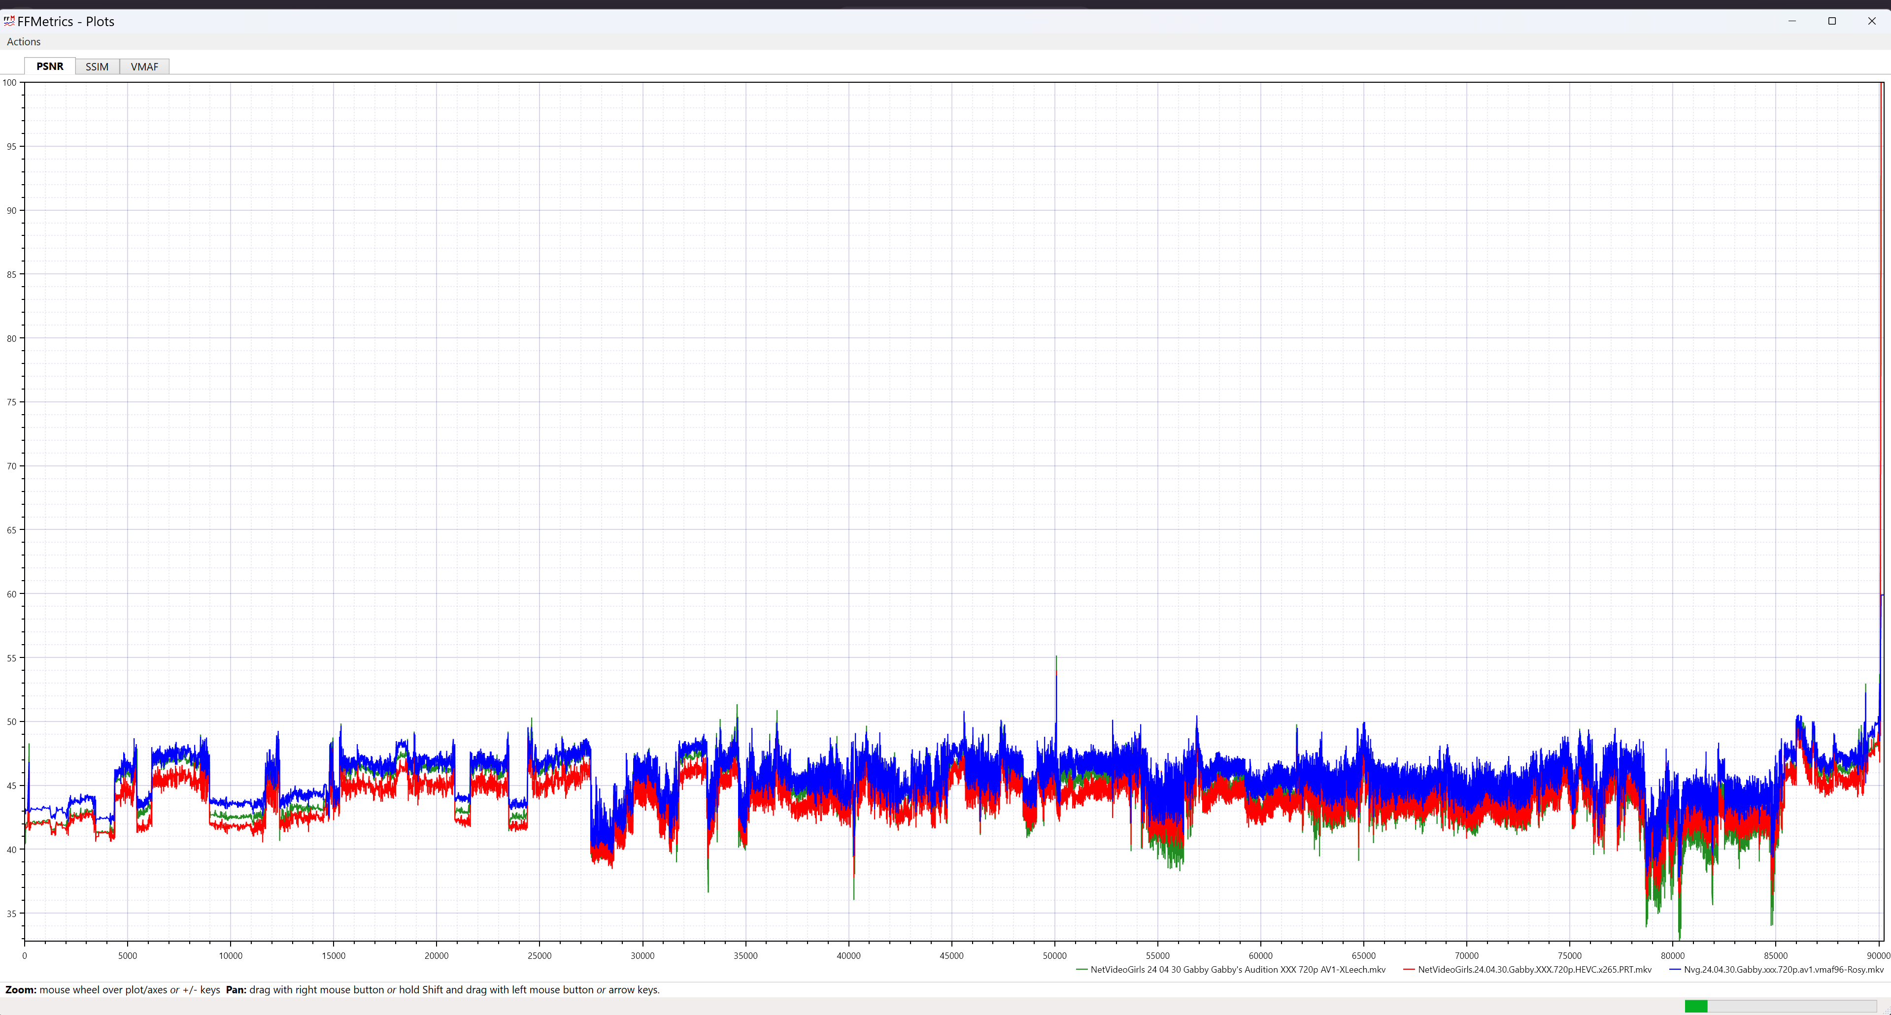Image resolution: width=1891 pixels, height=1015 pixels.
Task: Click the resize grip in window corner
Action: [x=1886, y=1010]
